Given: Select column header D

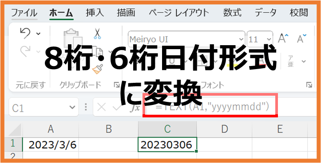Looking at the screenshot, I should tap(224, 129).
